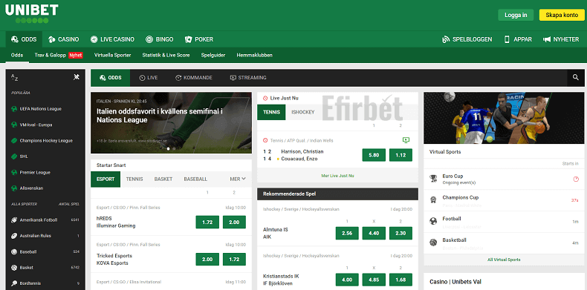Click the Virtual Basketball ball icon
Screen dimensions: 587x290
[433, 243]
